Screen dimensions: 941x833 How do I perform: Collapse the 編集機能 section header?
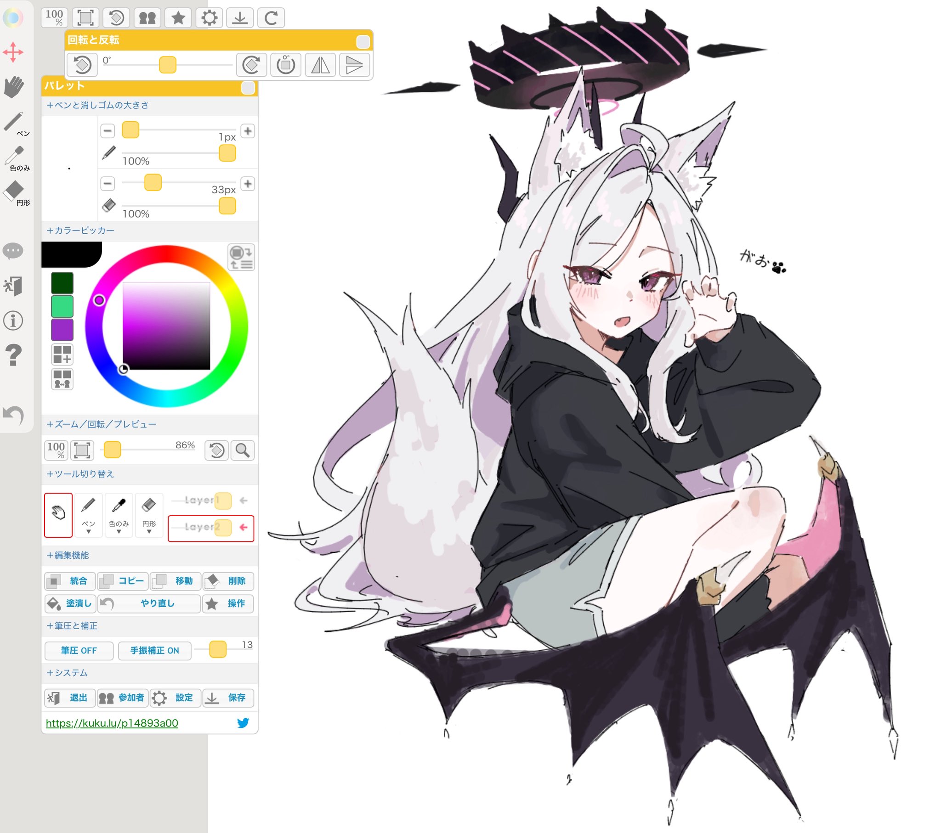click(x=68, y=555)
